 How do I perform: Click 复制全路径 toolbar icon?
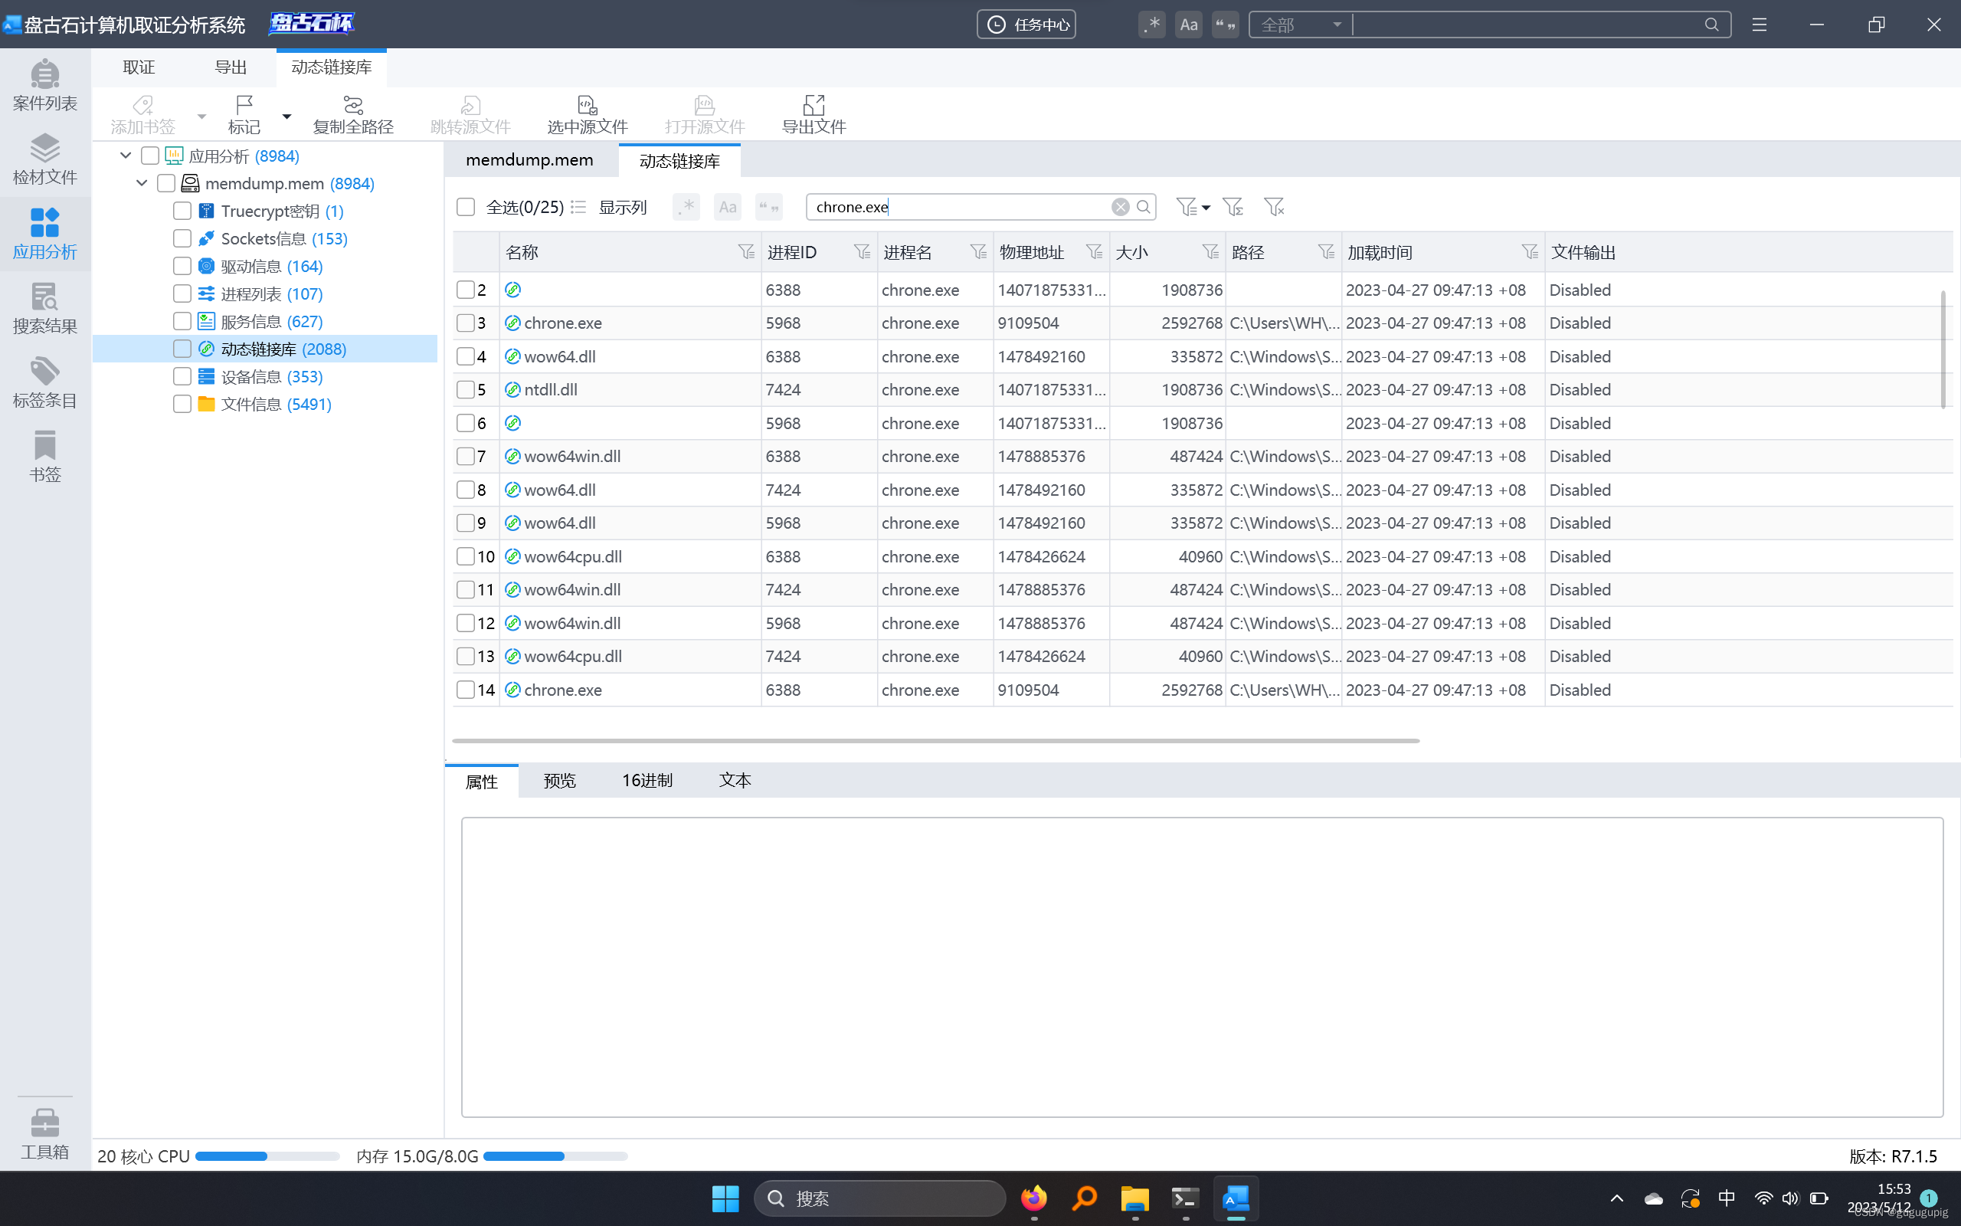click(x=352, y=114)
